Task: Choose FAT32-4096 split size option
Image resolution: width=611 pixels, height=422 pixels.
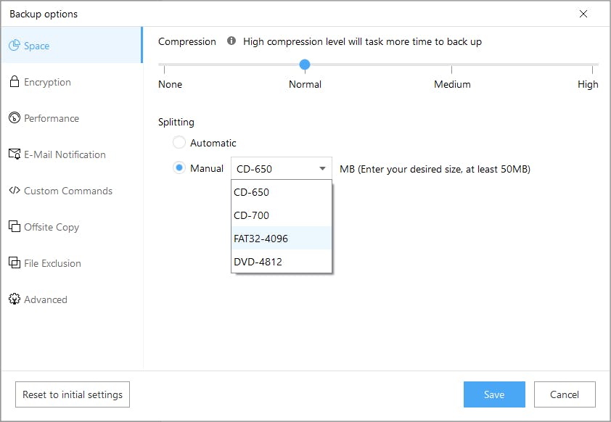Action: pos(261,239)
